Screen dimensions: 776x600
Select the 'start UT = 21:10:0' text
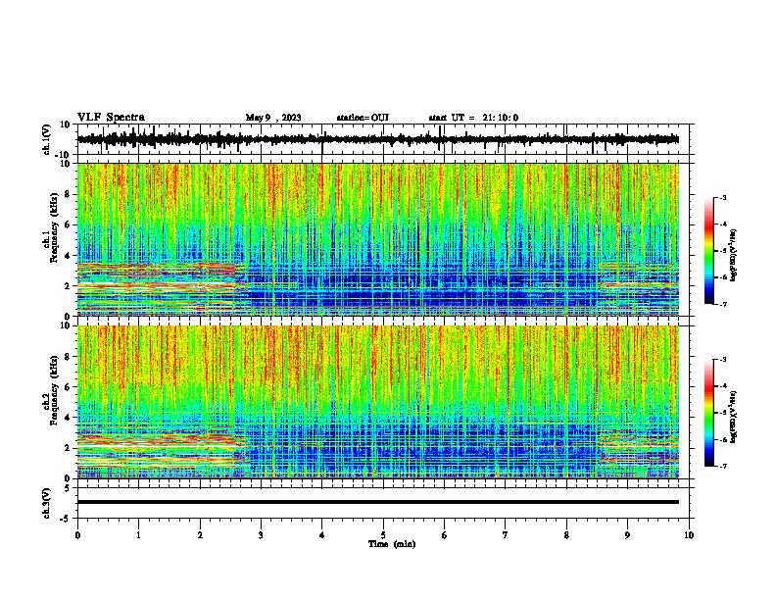(x=473, y=118)
